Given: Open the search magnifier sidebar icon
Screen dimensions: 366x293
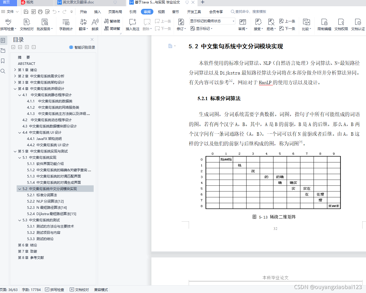Looking at the screenshot, I should click(x=3, y=71).
